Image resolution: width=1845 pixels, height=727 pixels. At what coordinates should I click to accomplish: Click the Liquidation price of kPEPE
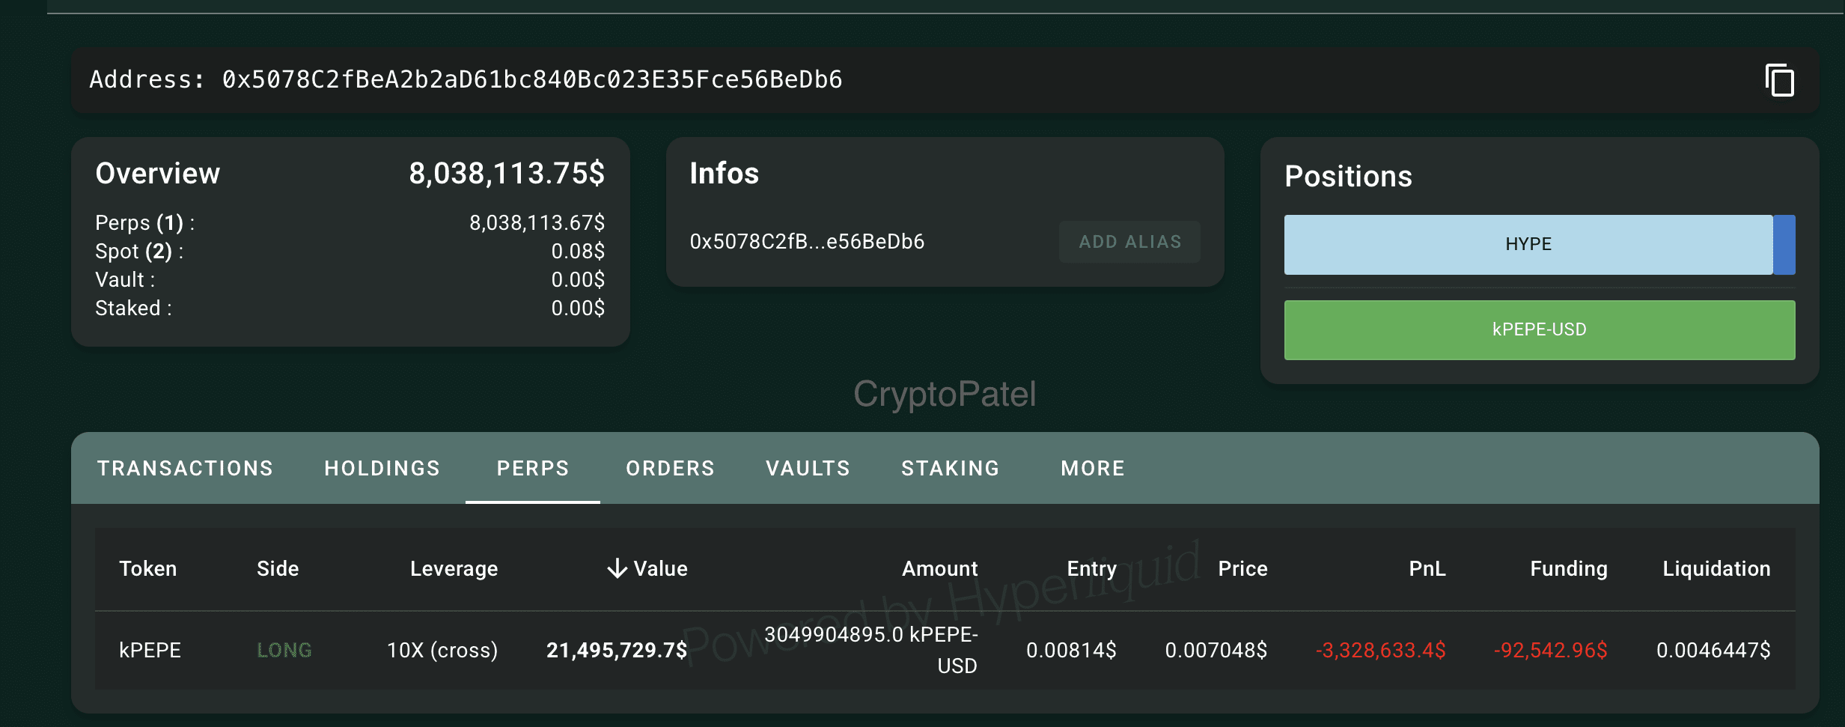1715,650
